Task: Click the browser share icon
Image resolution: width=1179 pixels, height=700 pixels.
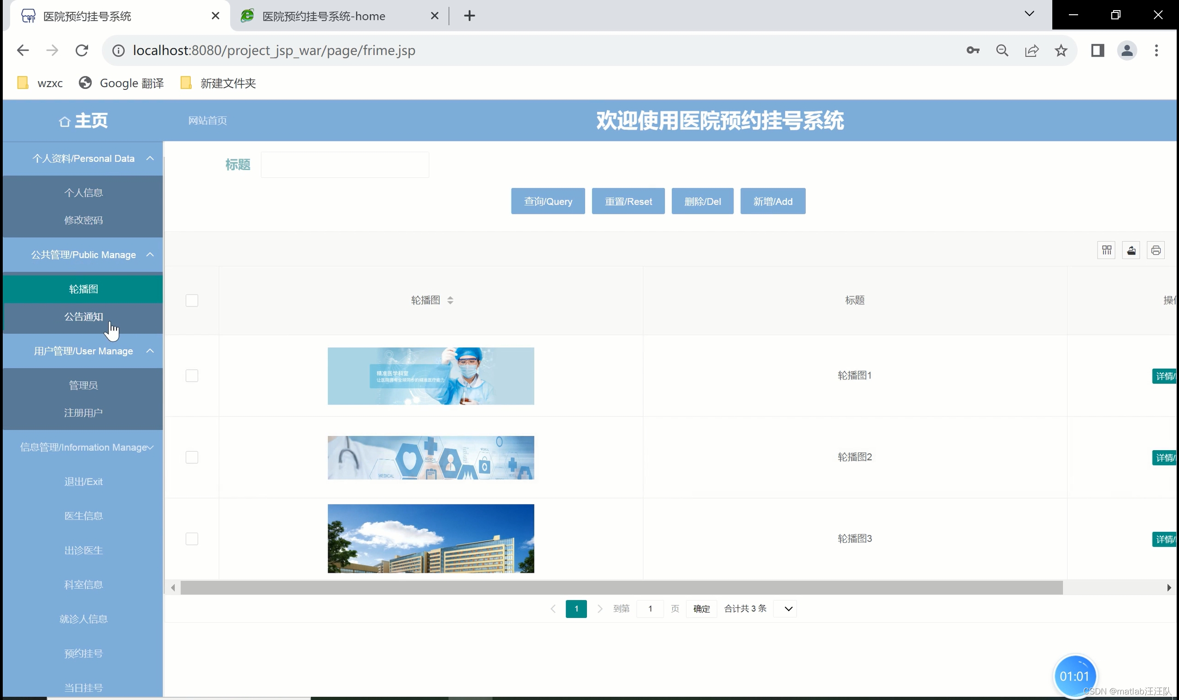Action: pos(1032,51)
